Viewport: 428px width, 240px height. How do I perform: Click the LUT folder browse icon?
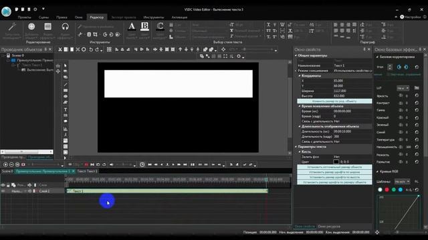(417, 88)
